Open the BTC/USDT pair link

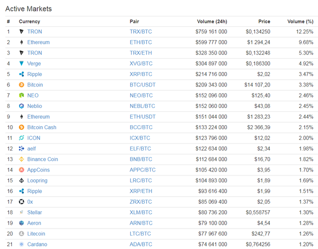tap(143, 85)
